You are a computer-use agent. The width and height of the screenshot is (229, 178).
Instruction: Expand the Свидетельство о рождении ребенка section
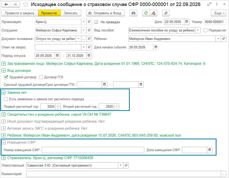click(x=3, y=114)
